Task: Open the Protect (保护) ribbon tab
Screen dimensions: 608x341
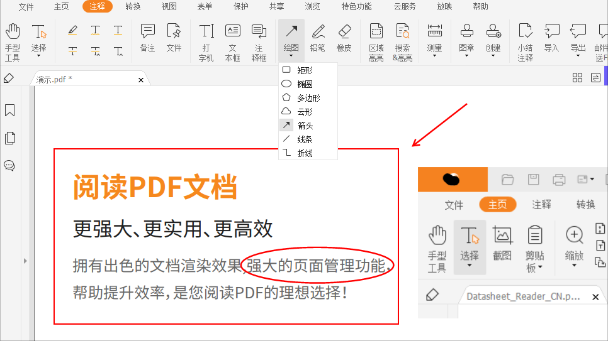Action: point(240,6)
